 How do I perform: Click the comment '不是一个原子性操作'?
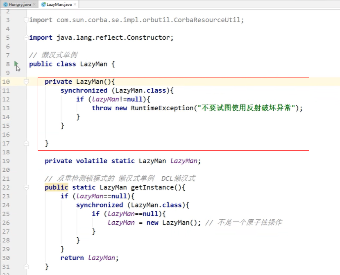250,222
